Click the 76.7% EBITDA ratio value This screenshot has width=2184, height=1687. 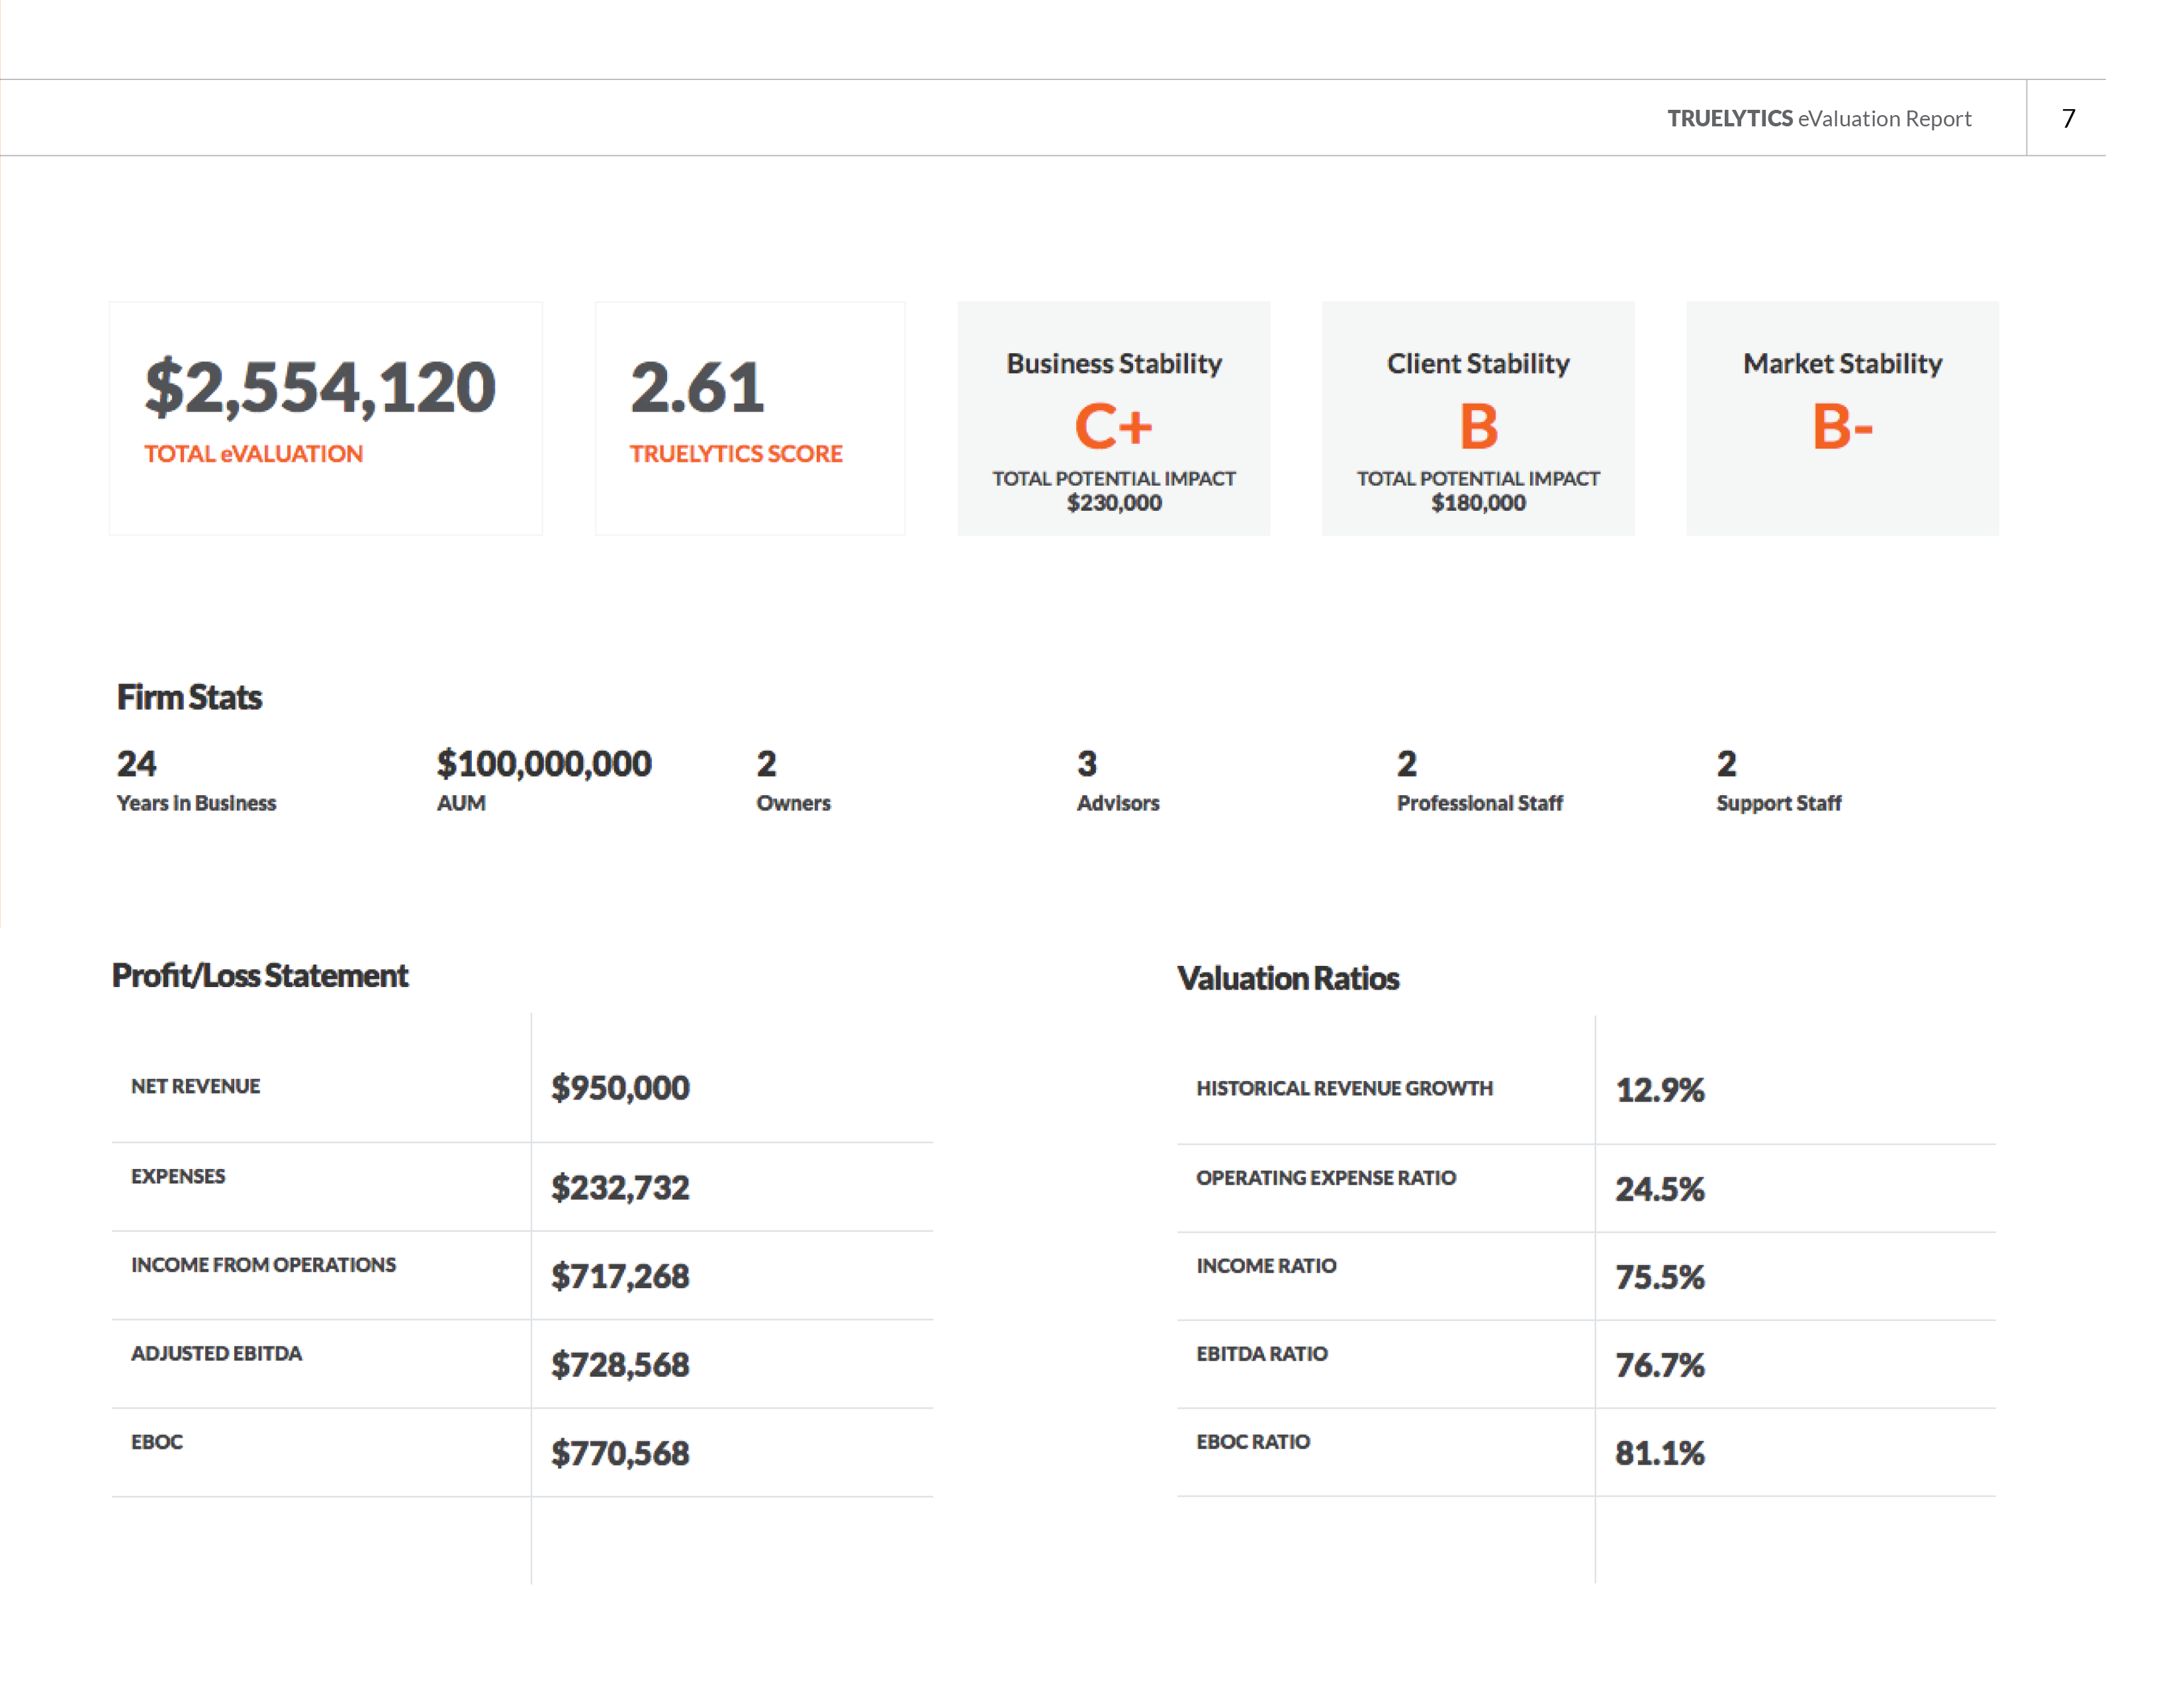pyautogui.click(x=1660, y=1365)
